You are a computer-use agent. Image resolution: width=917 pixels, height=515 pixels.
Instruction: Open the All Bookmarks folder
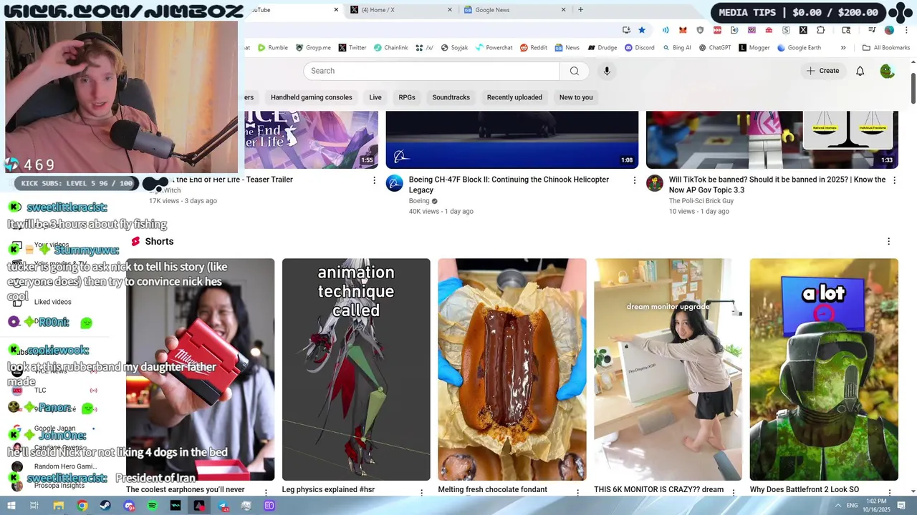coord(886,48)
